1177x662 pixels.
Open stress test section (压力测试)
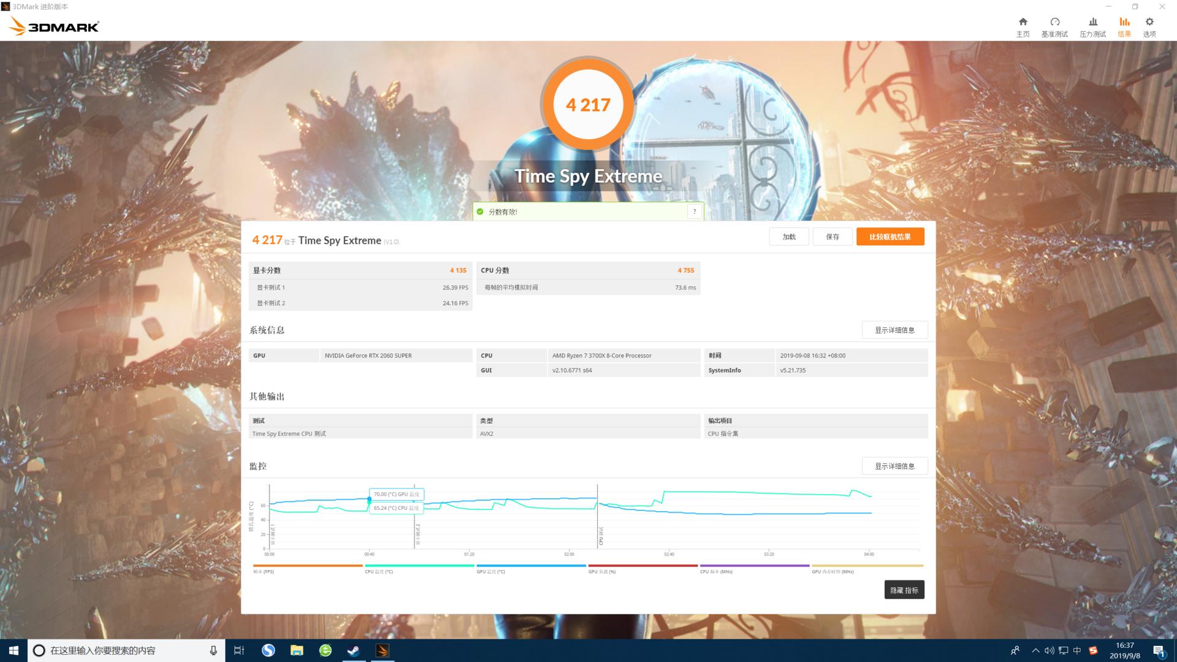tap(1093, 26)
